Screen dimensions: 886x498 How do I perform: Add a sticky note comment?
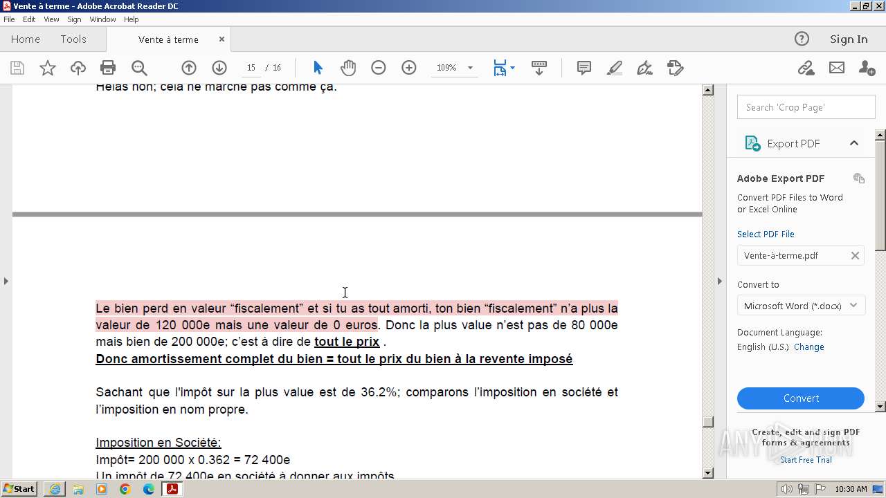[584, 68]
